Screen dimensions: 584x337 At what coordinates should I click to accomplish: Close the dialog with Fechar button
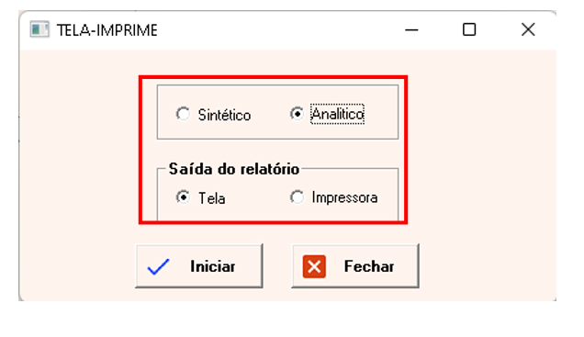click(355, 266)
